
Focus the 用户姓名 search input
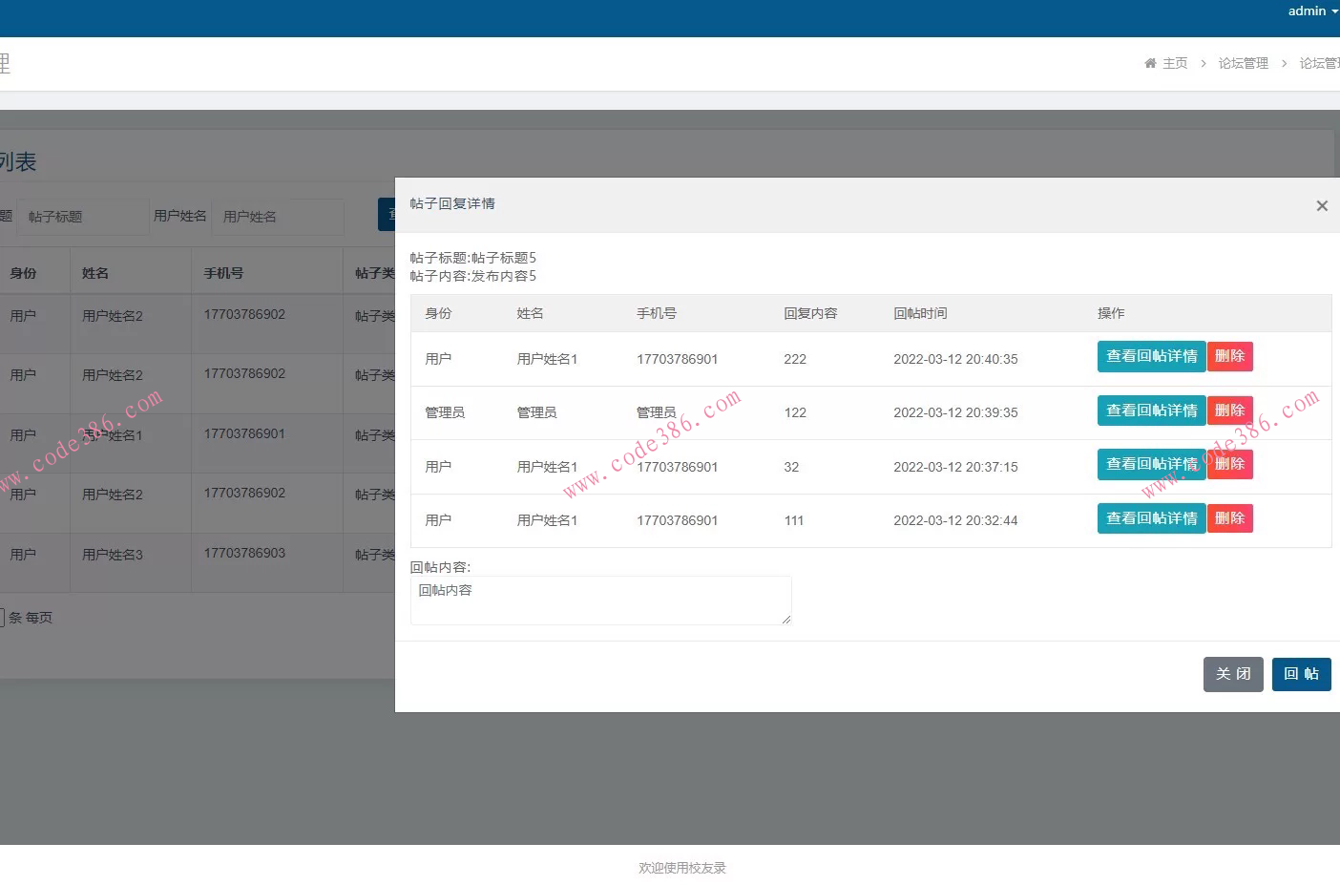278,217
